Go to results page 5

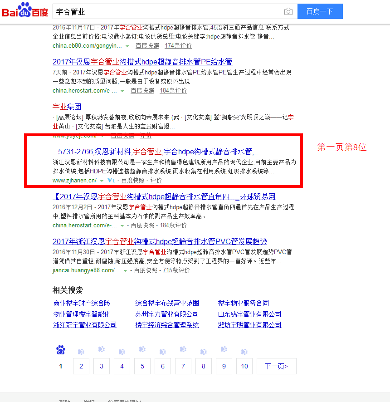coord(142,366)
